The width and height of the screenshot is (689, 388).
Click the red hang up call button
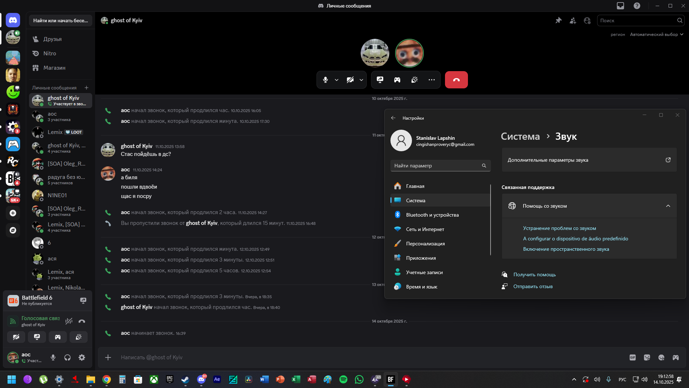coord(456,80)
